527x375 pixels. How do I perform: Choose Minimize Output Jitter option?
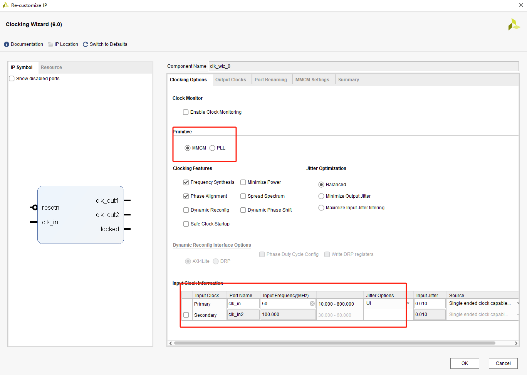[x=321, y=196]
